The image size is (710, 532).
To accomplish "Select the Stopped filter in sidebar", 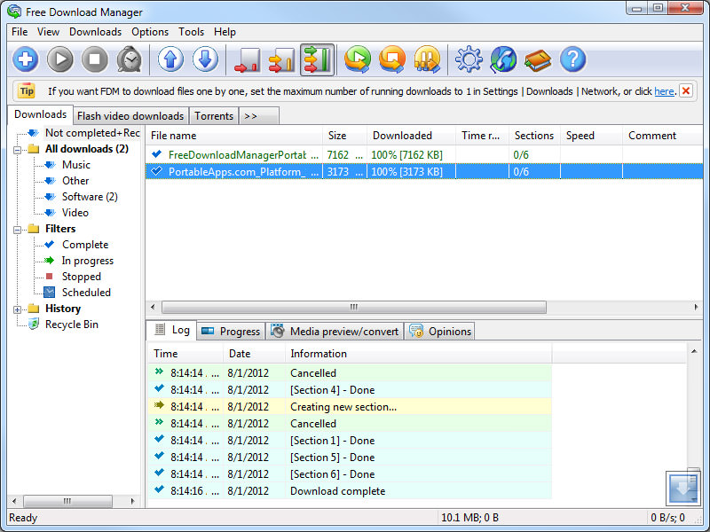I will click(81, 276).
